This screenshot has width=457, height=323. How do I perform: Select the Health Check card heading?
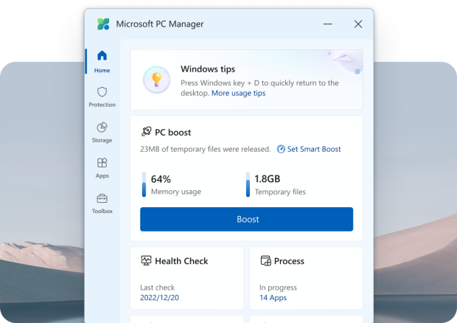[181, 261]
